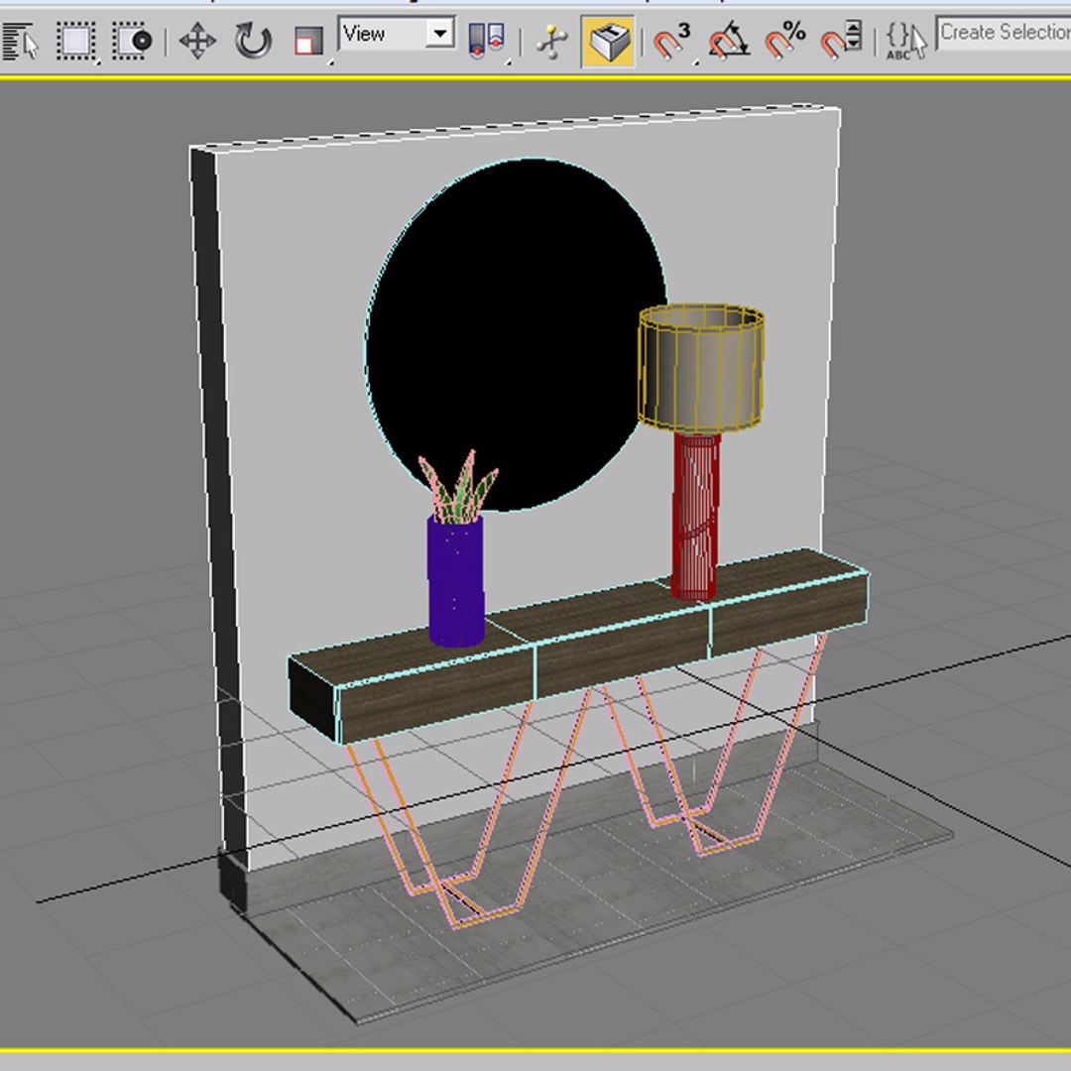Click the Use Pivot Point Center icon

pyautogui.click(x=487, y=41)
